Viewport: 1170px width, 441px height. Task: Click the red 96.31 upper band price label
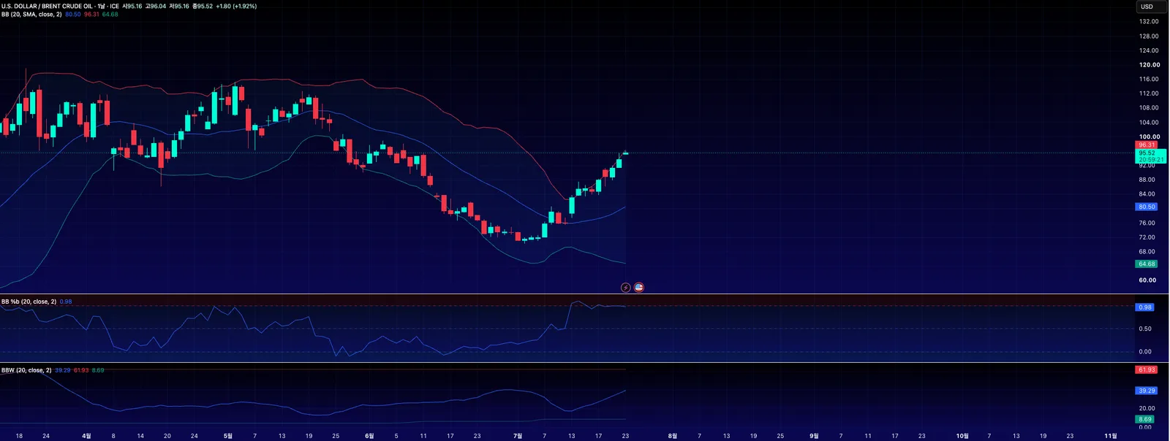[1147, 145]
